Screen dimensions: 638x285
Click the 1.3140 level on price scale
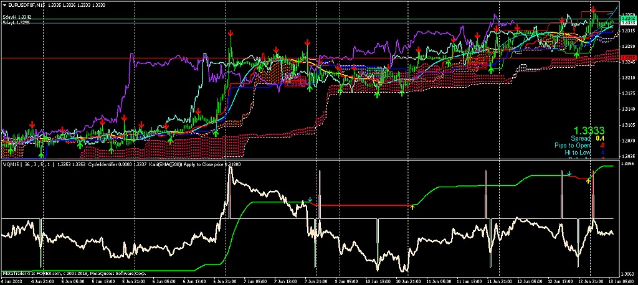pos(629,110)
